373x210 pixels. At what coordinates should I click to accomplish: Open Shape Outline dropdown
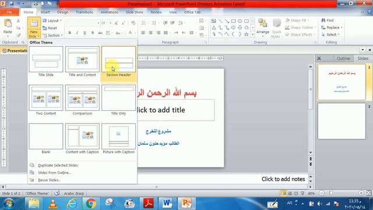301,27
